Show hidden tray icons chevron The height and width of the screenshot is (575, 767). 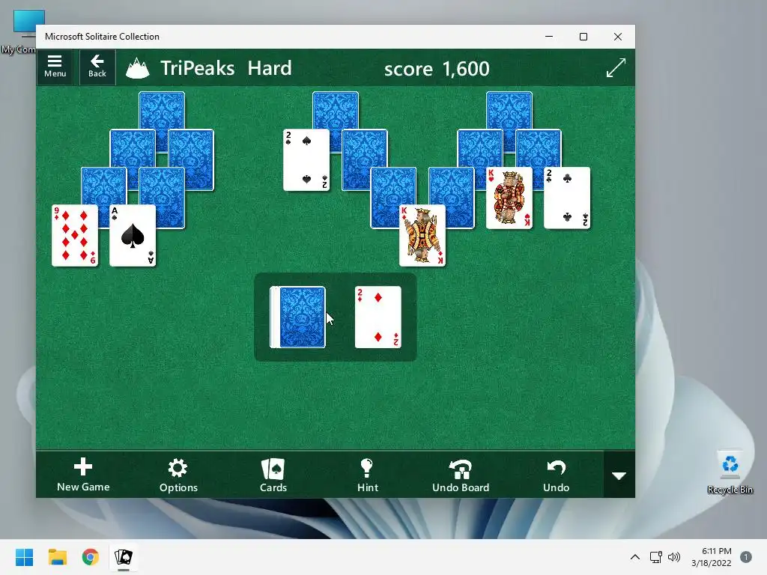(635, 557)
